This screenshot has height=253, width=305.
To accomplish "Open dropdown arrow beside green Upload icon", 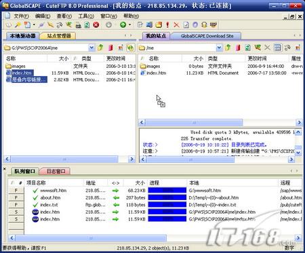I will pos(129,25).
